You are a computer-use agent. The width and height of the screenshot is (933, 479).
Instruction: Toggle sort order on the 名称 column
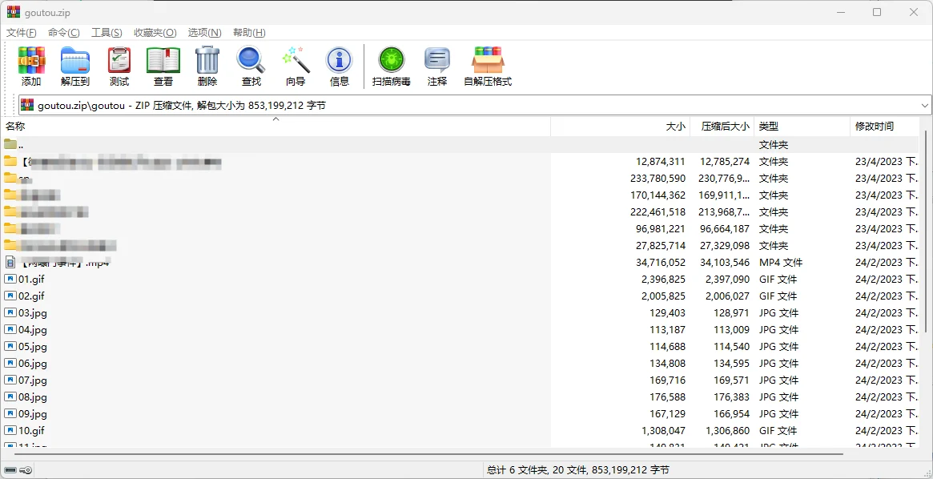coord(14,126)
